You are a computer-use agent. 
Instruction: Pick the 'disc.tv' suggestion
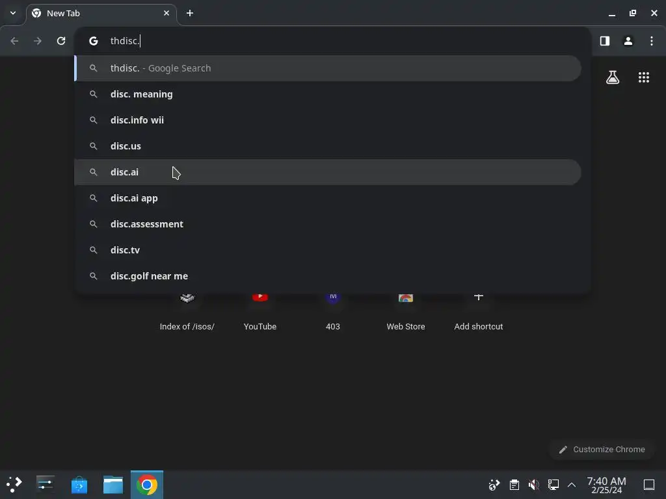pyautogui.click(x=328, y=250)
